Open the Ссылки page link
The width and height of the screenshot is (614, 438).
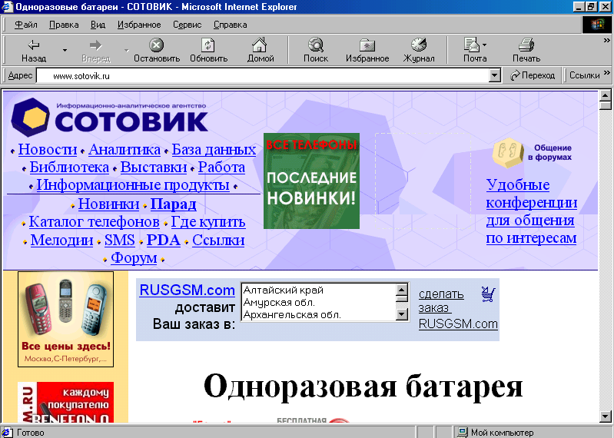pyautogui.click(x=218, y=240)
